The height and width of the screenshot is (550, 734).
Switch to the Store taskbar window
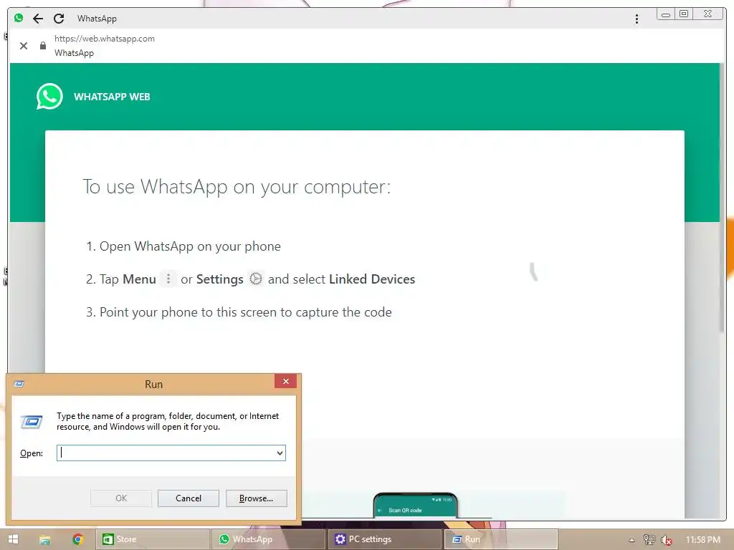(153, 539)
